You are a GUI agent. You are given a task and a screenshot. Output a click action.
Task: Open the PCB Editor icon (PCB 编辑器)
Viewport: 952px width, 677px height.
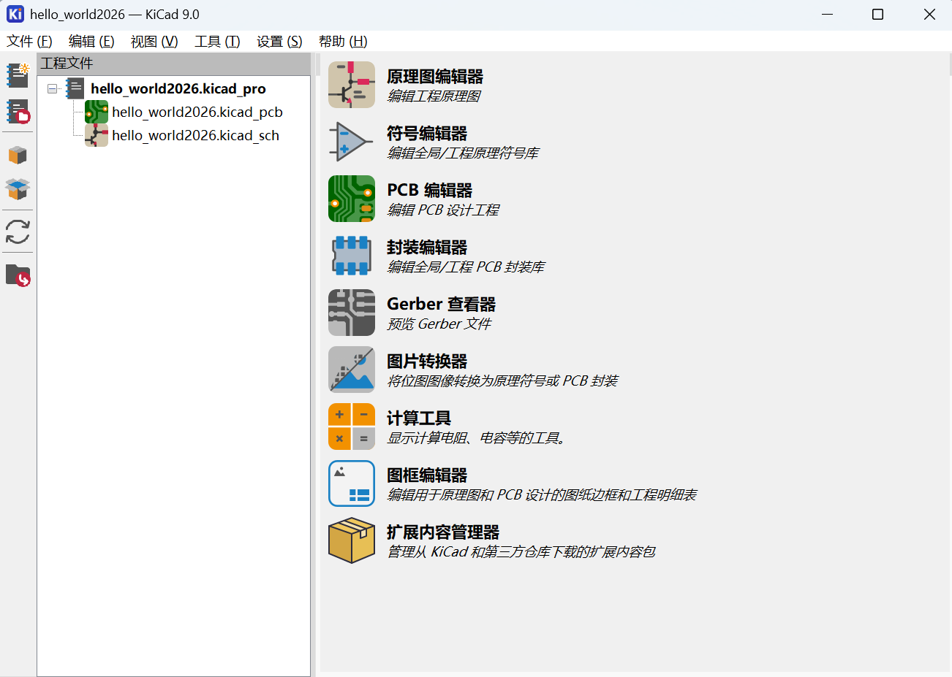tap(352, 199)
